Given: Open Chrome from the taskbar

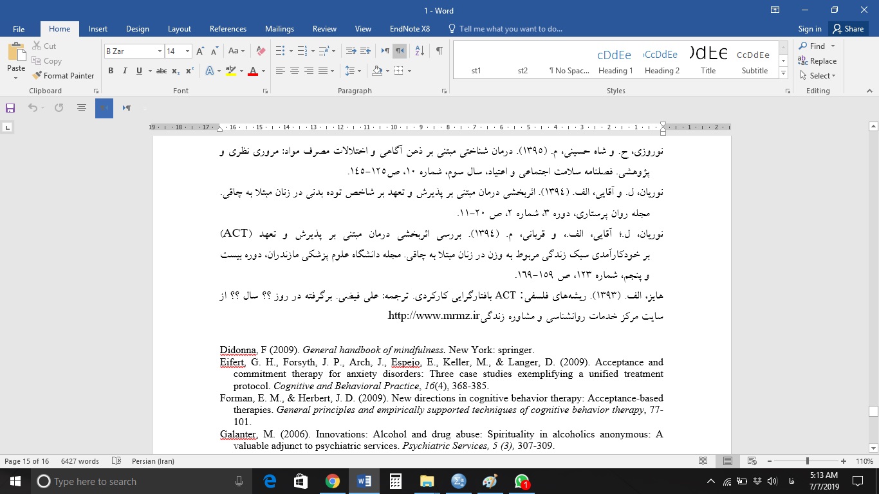Looking at the screenshot, I should click(333, 481).
